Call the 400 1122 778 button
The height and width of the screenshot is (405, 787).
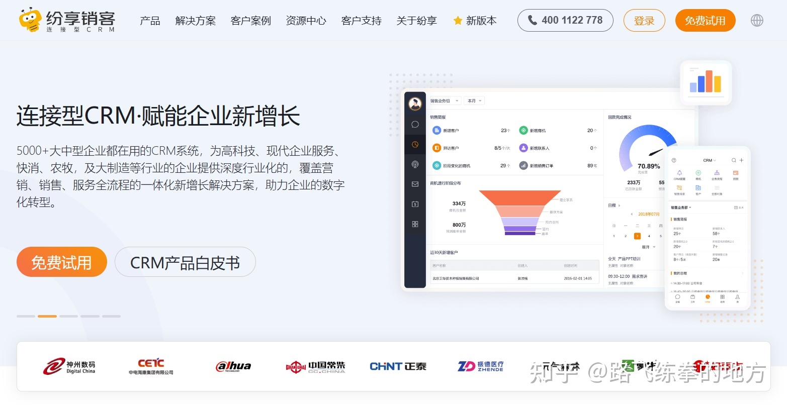[565, 21]
